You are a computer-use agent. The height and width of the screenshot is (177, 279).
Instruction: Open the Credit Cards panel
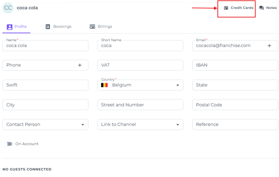coord(238,8)
